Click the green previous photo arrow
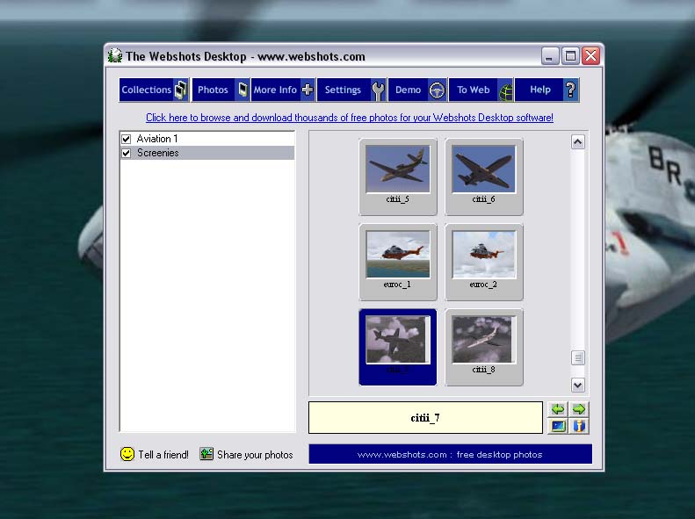This screenshot has height=519, width=695. (x=557, y=410)
